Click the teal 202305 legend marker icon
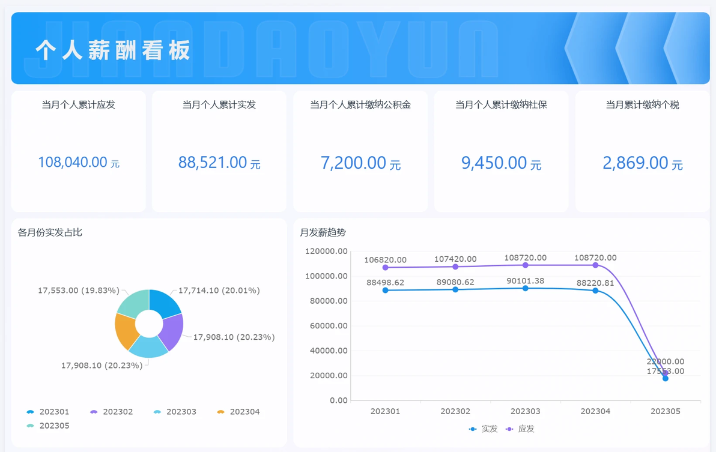Viewport: 716px width, 452px height. click(x=31, y=426)
